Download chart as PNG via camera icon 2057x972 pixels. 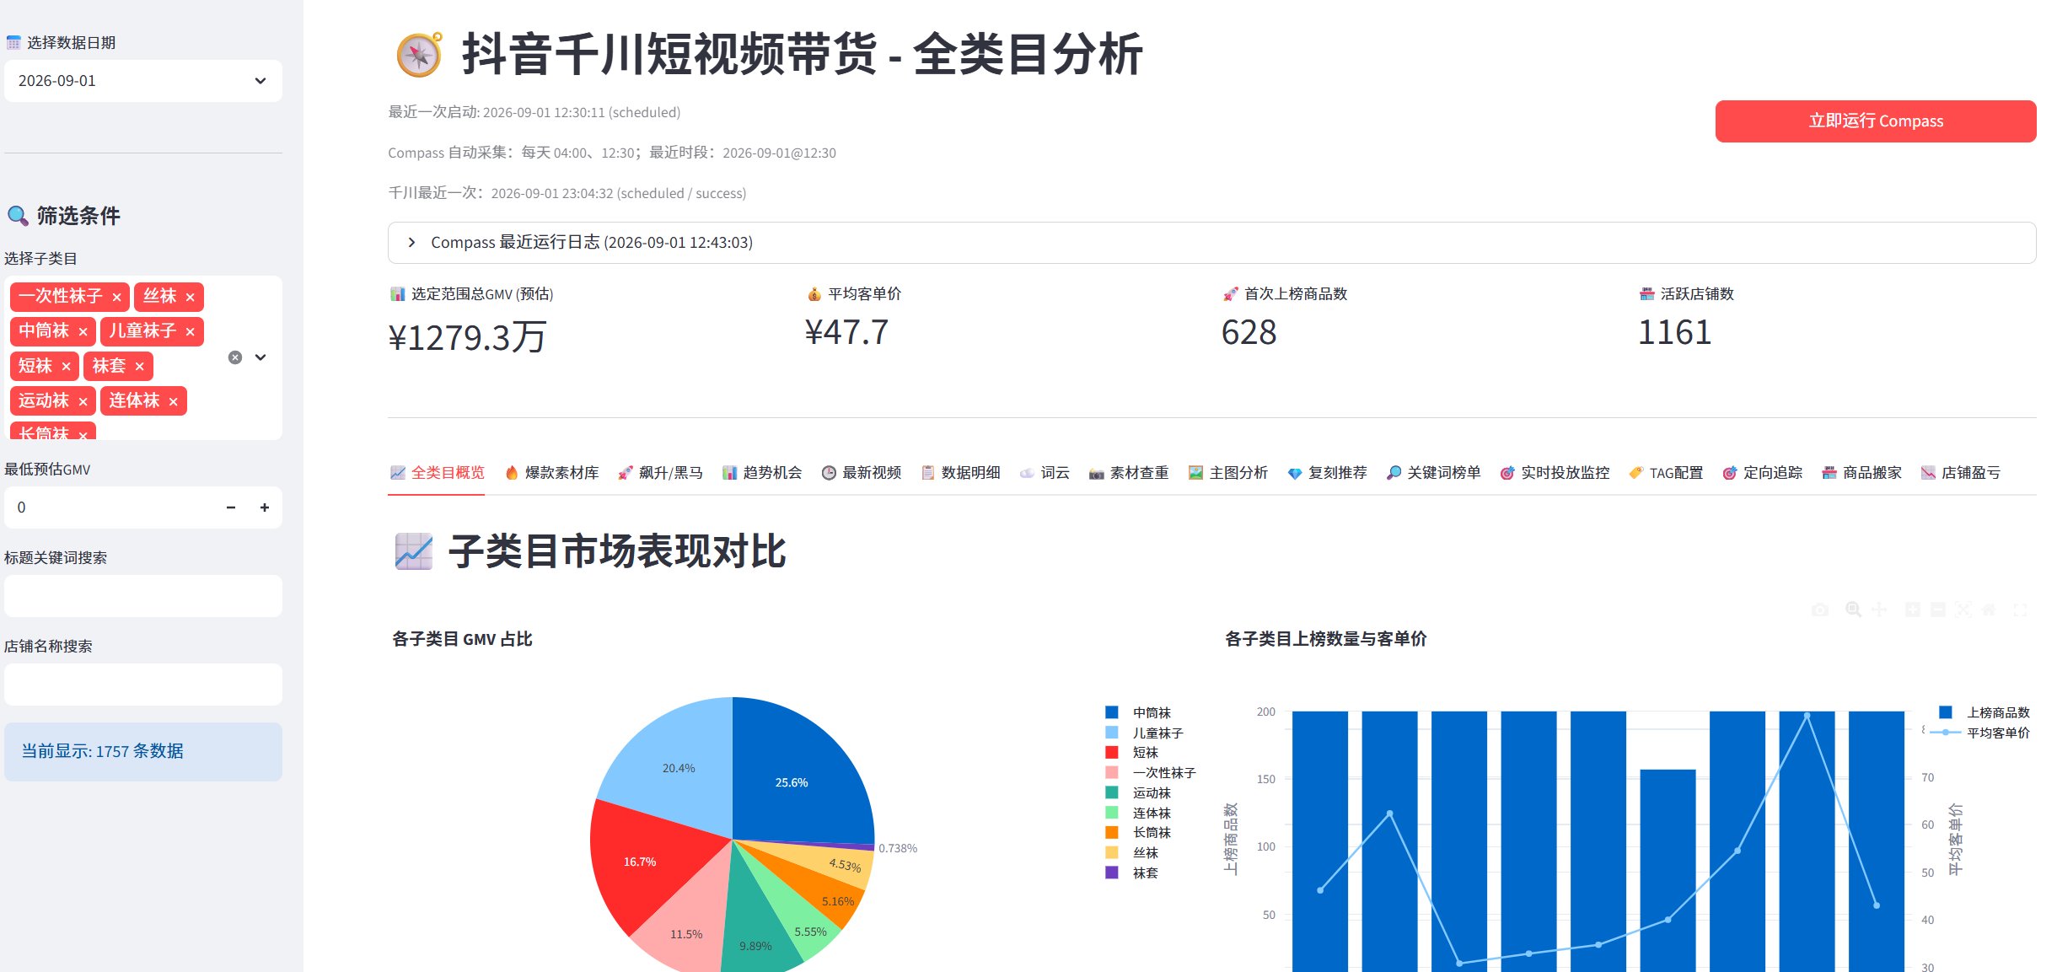[1820, 610]
